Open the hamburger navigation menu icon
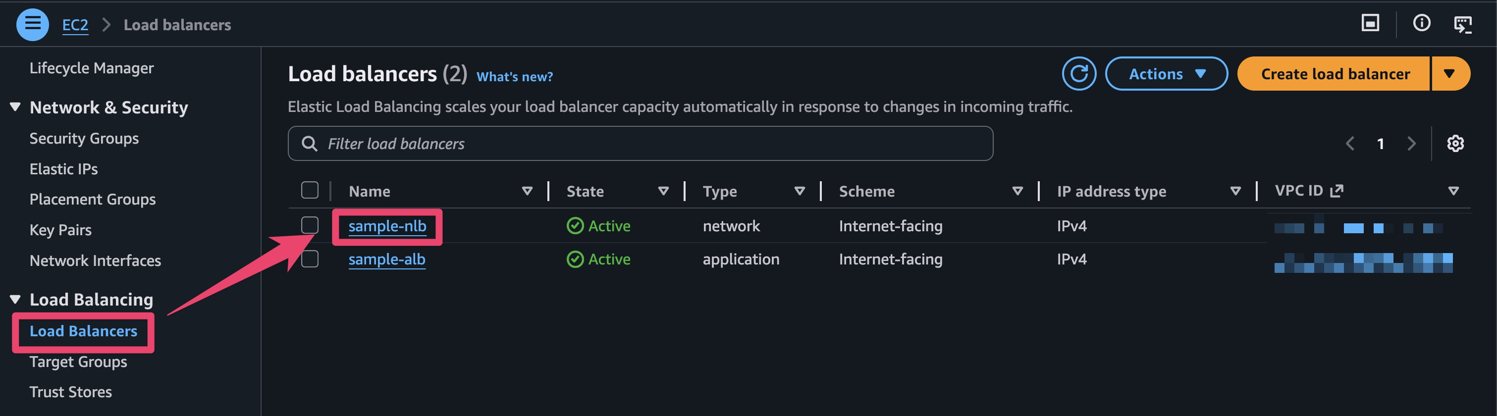 33,24
